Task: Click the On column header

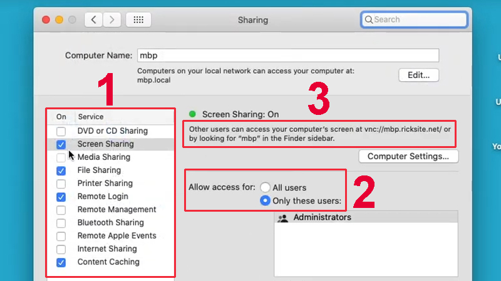Action: tap(61, 117)
